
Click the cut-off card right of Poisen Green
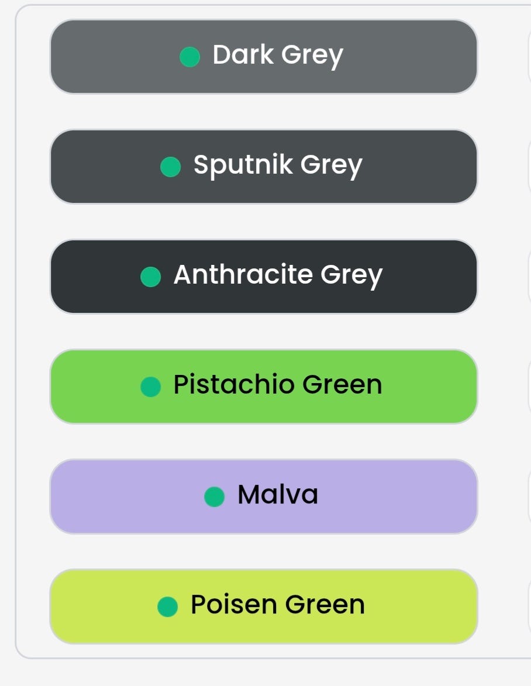point(529,606)
